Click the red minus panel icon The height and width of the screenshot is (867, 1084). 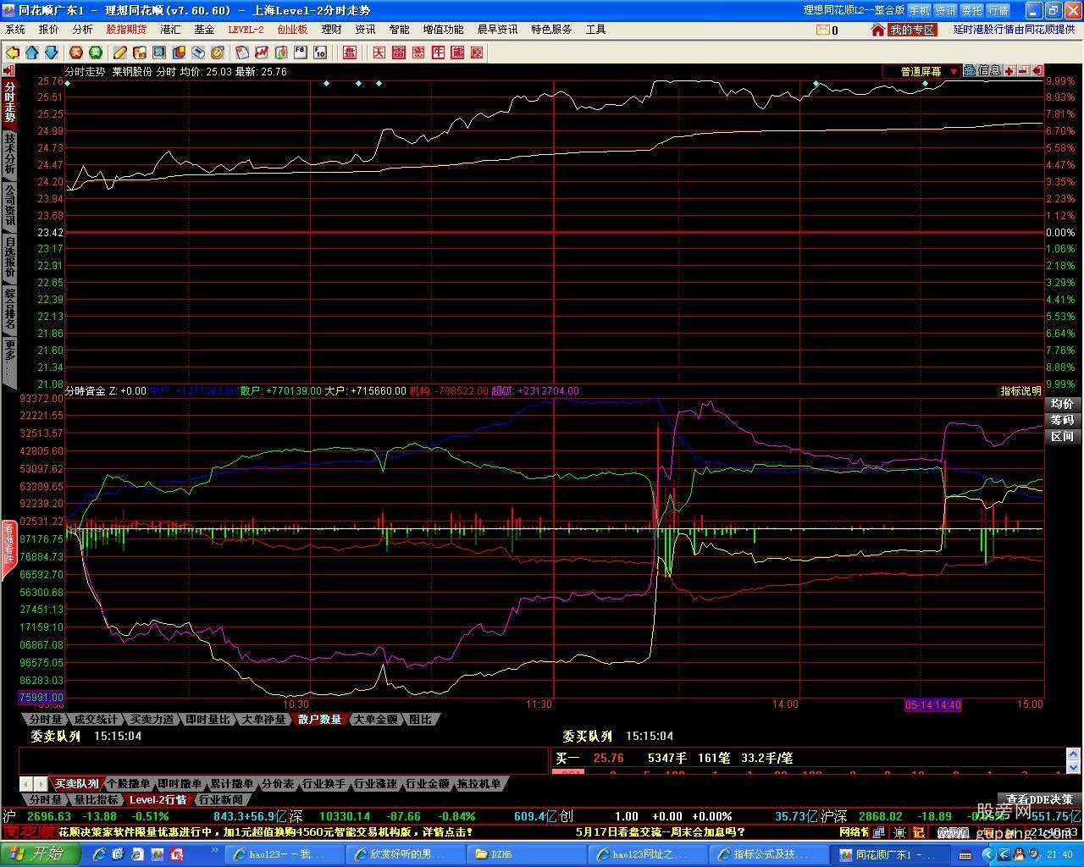tap(1023, 71)
